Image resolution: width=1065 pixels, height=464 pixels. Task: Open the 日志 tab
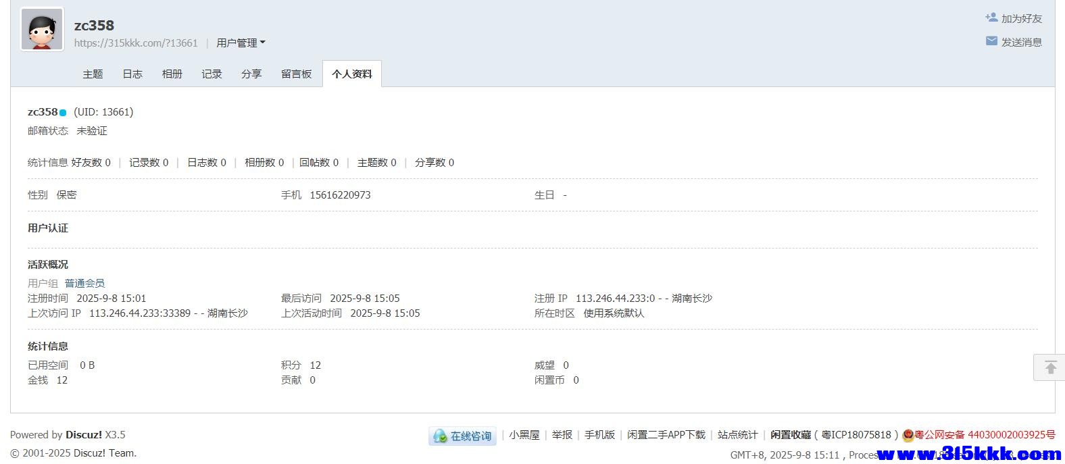pyautogui.click(x=132, y=74)
